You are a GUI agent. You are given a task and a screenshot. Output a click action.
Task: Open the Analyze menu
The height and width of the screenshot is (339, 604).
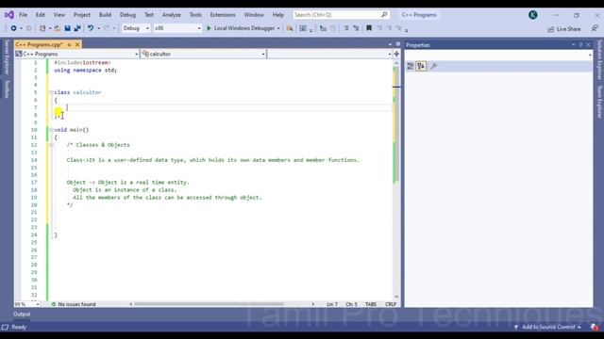pos(172,15)
